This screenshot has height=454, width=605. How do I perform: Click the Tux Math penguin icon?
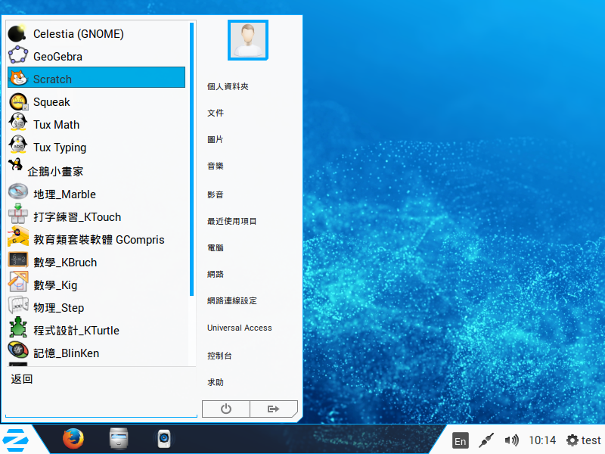(18, 123)
